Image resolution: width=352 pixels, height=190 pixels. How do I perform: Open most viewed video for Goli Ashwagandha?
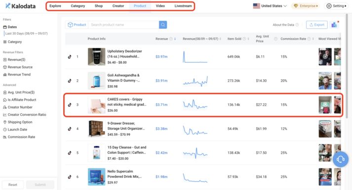325,81
